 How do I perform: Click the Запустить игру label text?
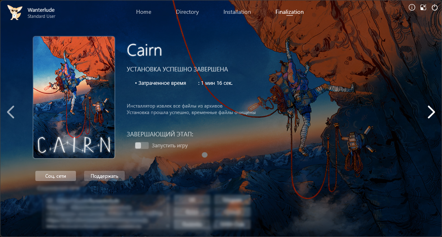coord(169,145)
